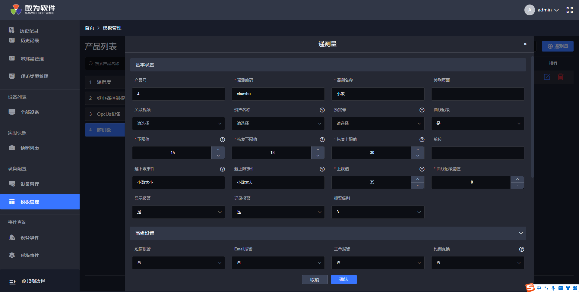
Task: Collapse sidebar with 收起侧边栏 icon
Action: (12, 281)
